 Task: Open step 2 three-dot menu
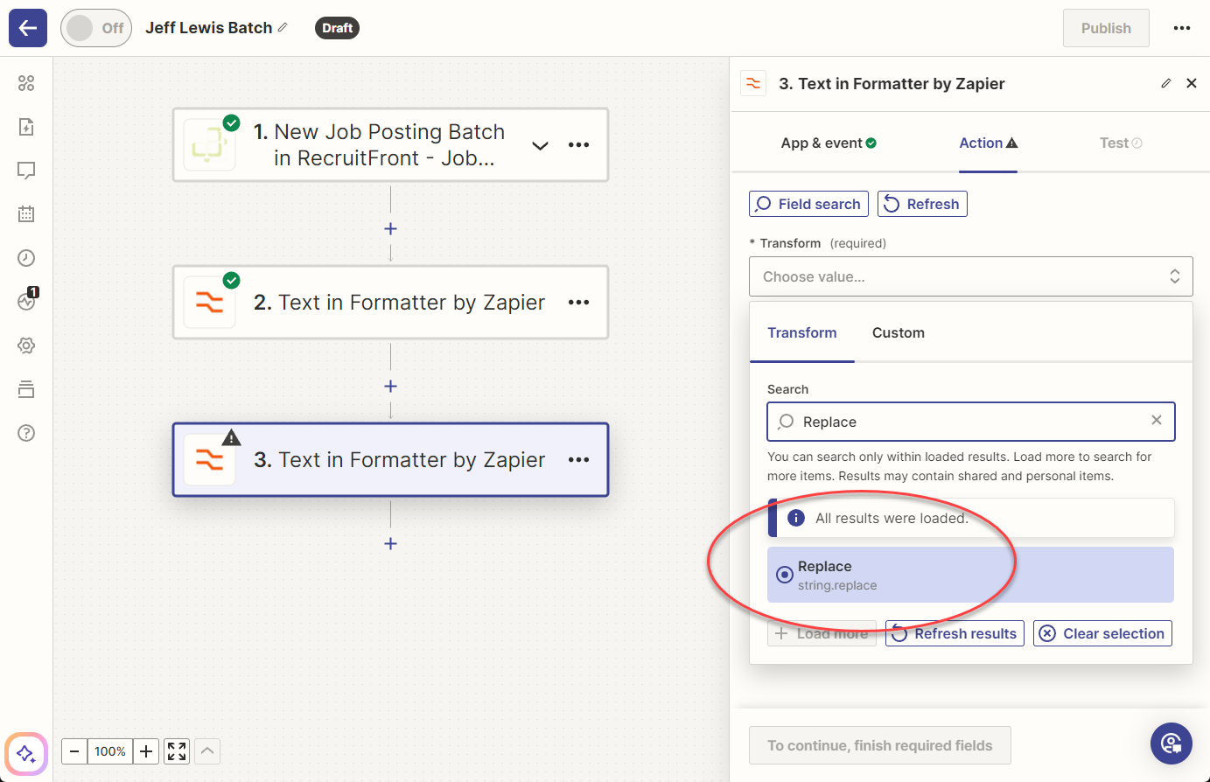tap(579, 303)
